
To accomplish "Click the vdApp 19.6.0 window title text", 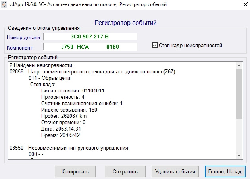I will [x=88, y=4].
